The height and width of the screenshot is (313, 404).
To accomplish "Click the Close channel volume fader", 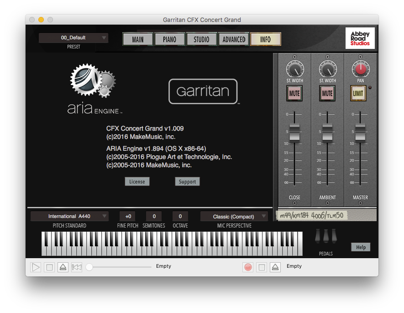I will pos(294,133).
